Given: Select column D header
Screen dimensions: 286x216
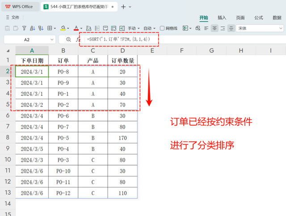Looking at the screenshot, I should [122, 50].
